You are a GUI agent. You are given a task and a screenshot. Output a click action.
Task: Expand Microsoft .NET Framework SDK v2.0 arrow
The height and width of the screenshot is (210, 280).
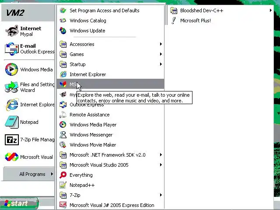pyautogui.click(x=161, y=155)
